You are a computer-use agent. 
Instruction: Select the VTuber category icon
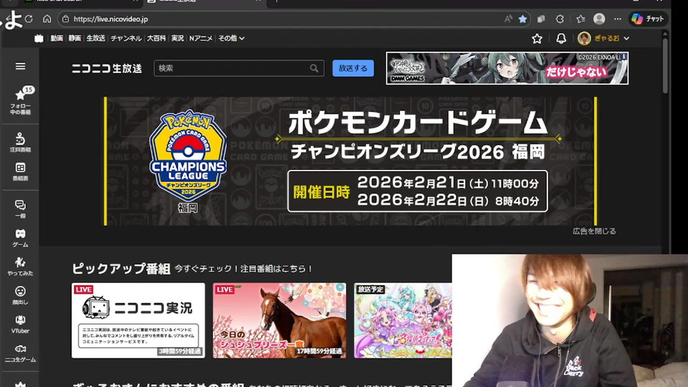point(20,324)
